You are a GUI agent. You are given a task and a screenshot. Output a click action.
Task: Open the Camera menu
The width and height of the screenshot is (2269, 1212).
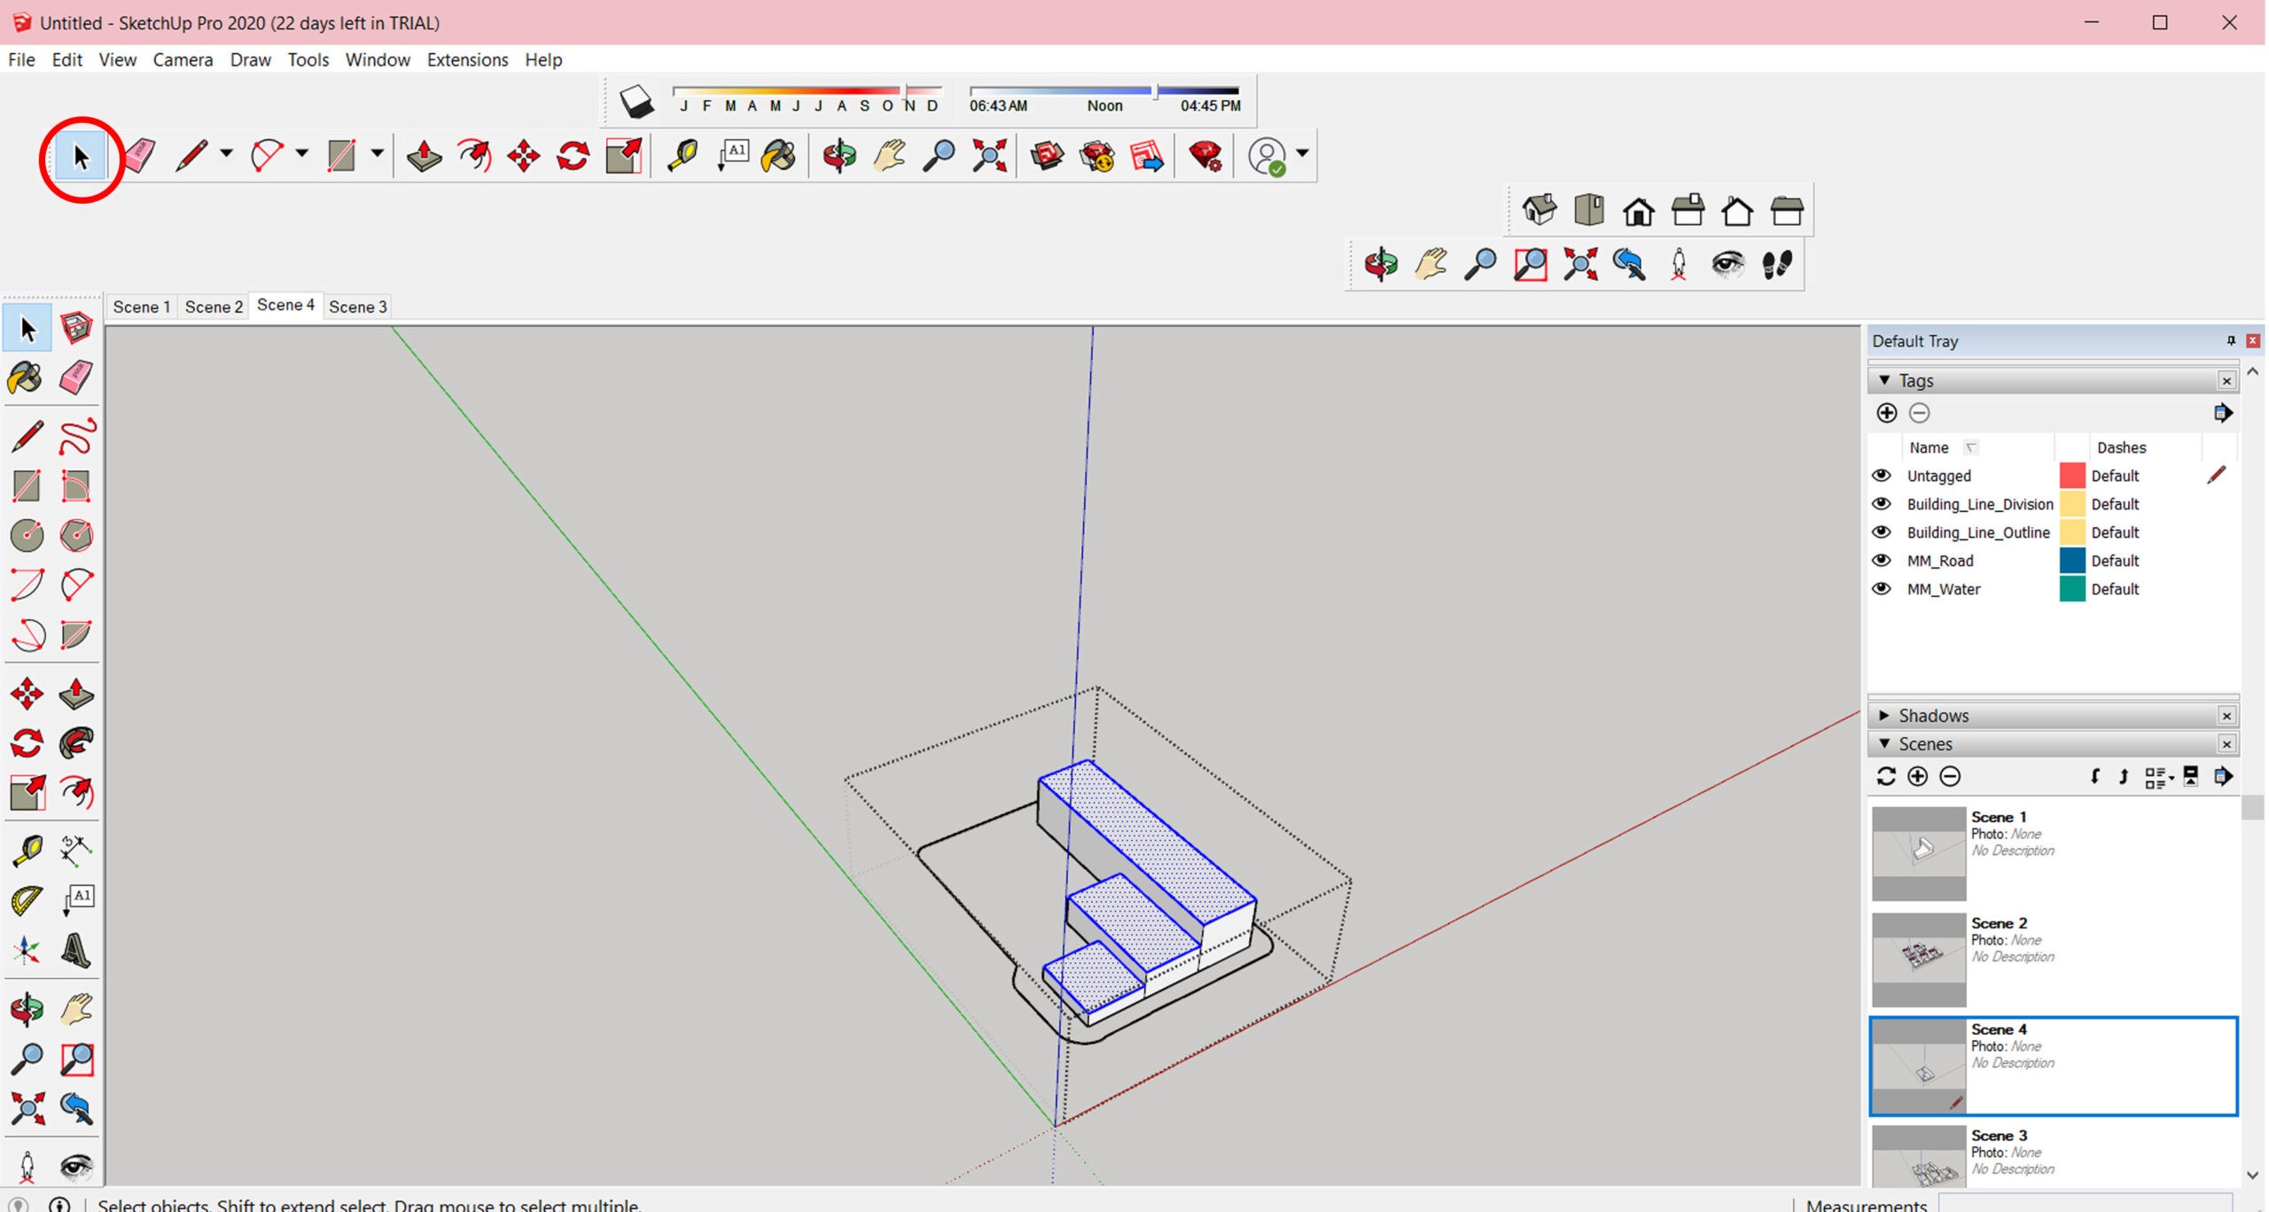pos(183,59)
